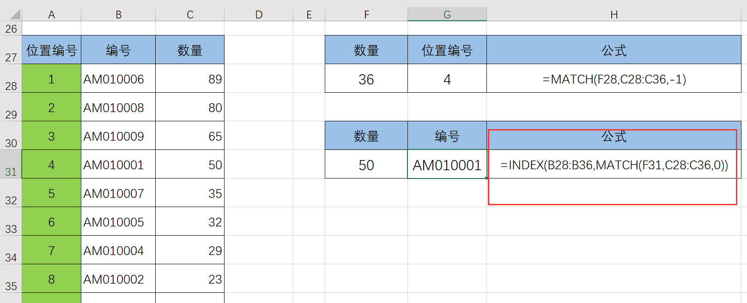Select cell with AM010002

[x=118, y=279]
